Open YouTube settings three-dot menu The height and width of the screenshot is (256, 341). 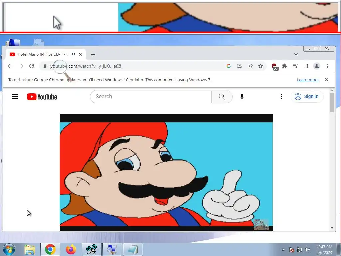[281, 96]
